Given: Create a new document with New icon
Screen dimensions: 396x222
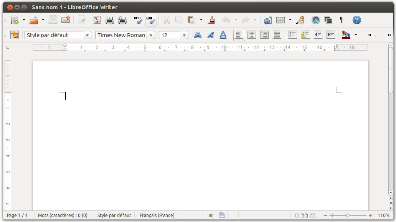Looking at the screenshot, I should (x=15, y=20).
